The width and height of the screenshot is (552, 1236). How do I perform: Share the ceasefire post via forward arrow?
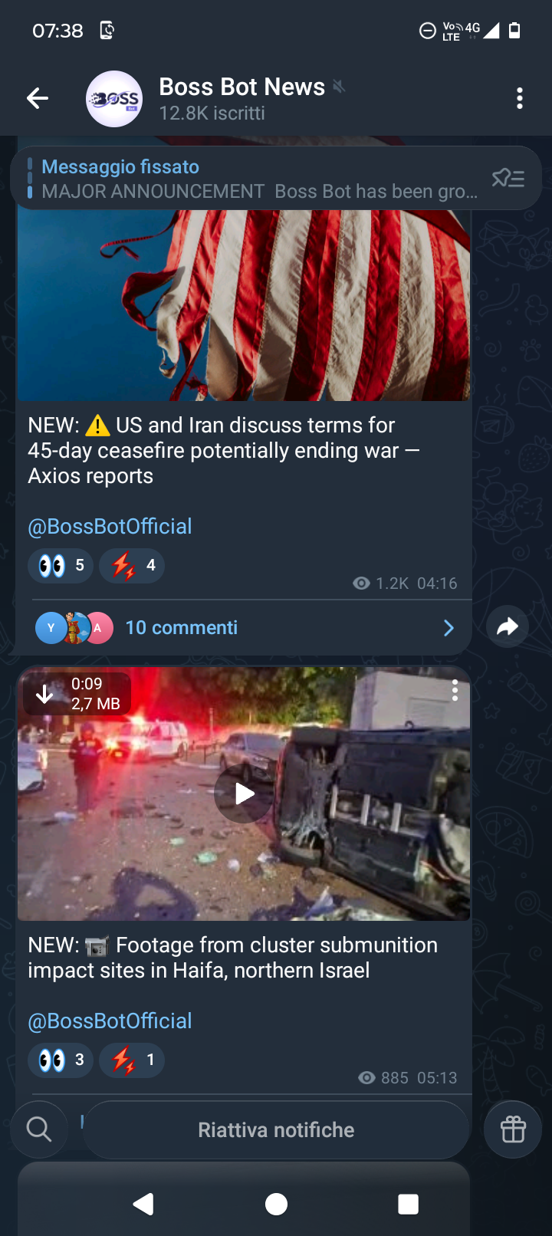(508, 626)
